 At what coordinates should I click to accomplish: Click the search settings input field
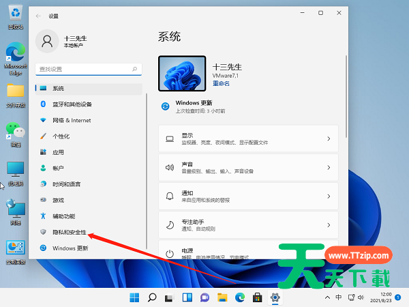pos(89,69)
